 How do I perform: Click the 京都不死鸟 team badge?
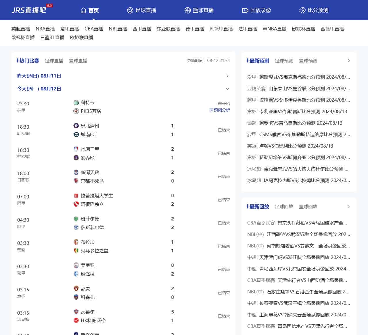(76, 181)
